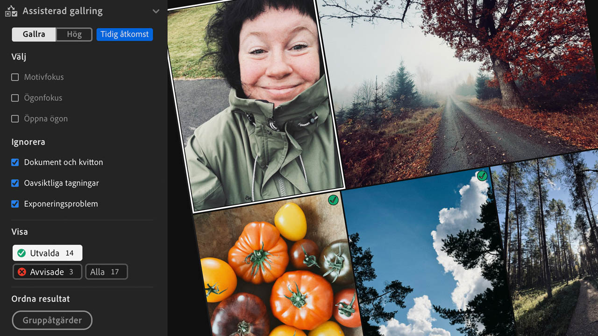Check the Öppna ögon option

pos(15,119)
